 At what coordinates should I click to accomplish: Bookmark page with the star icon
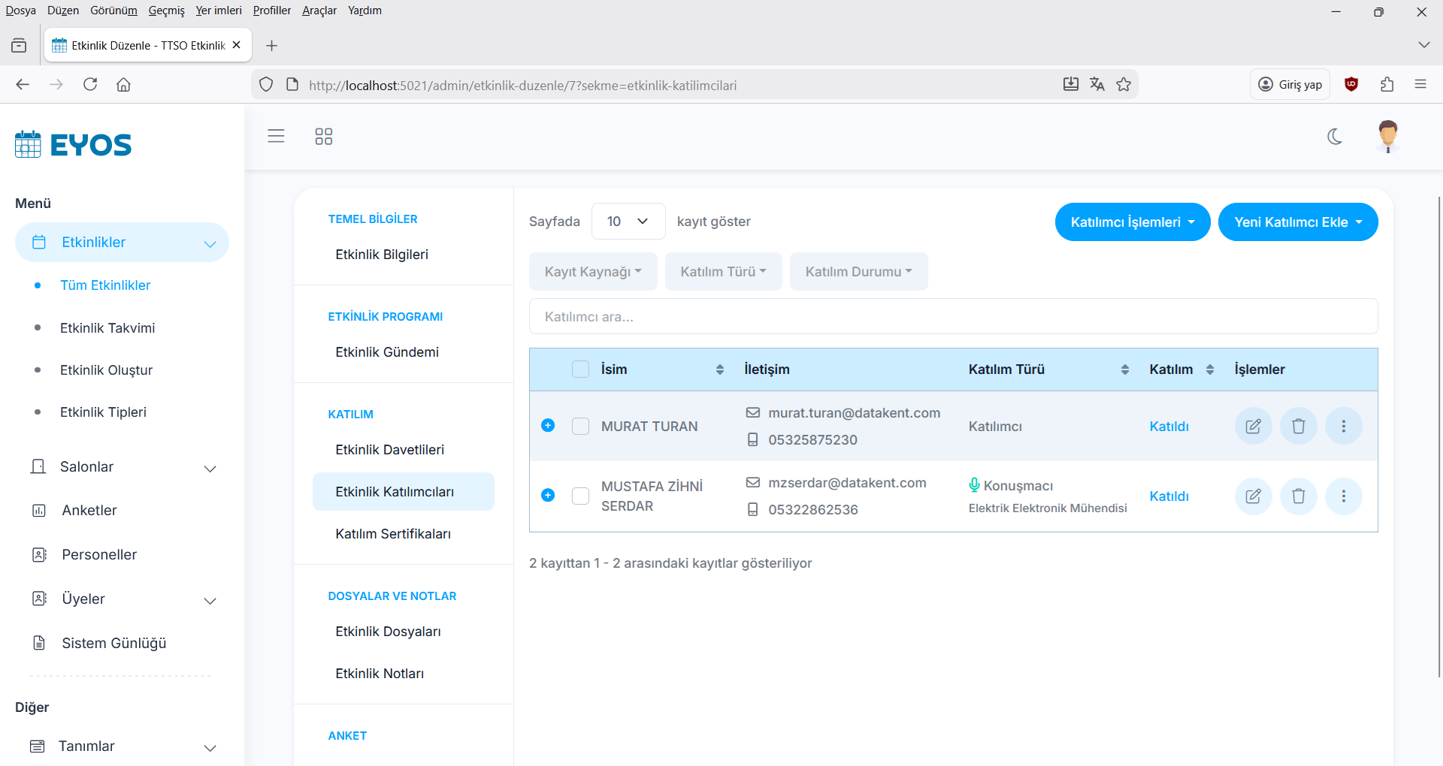click(x=1124, y=85)
